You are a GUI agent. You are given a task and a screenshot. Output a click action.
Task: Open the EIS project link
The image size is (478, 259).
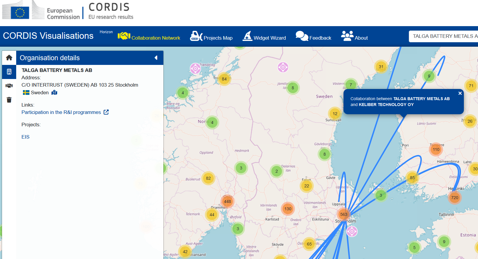(x=25, y=137)
